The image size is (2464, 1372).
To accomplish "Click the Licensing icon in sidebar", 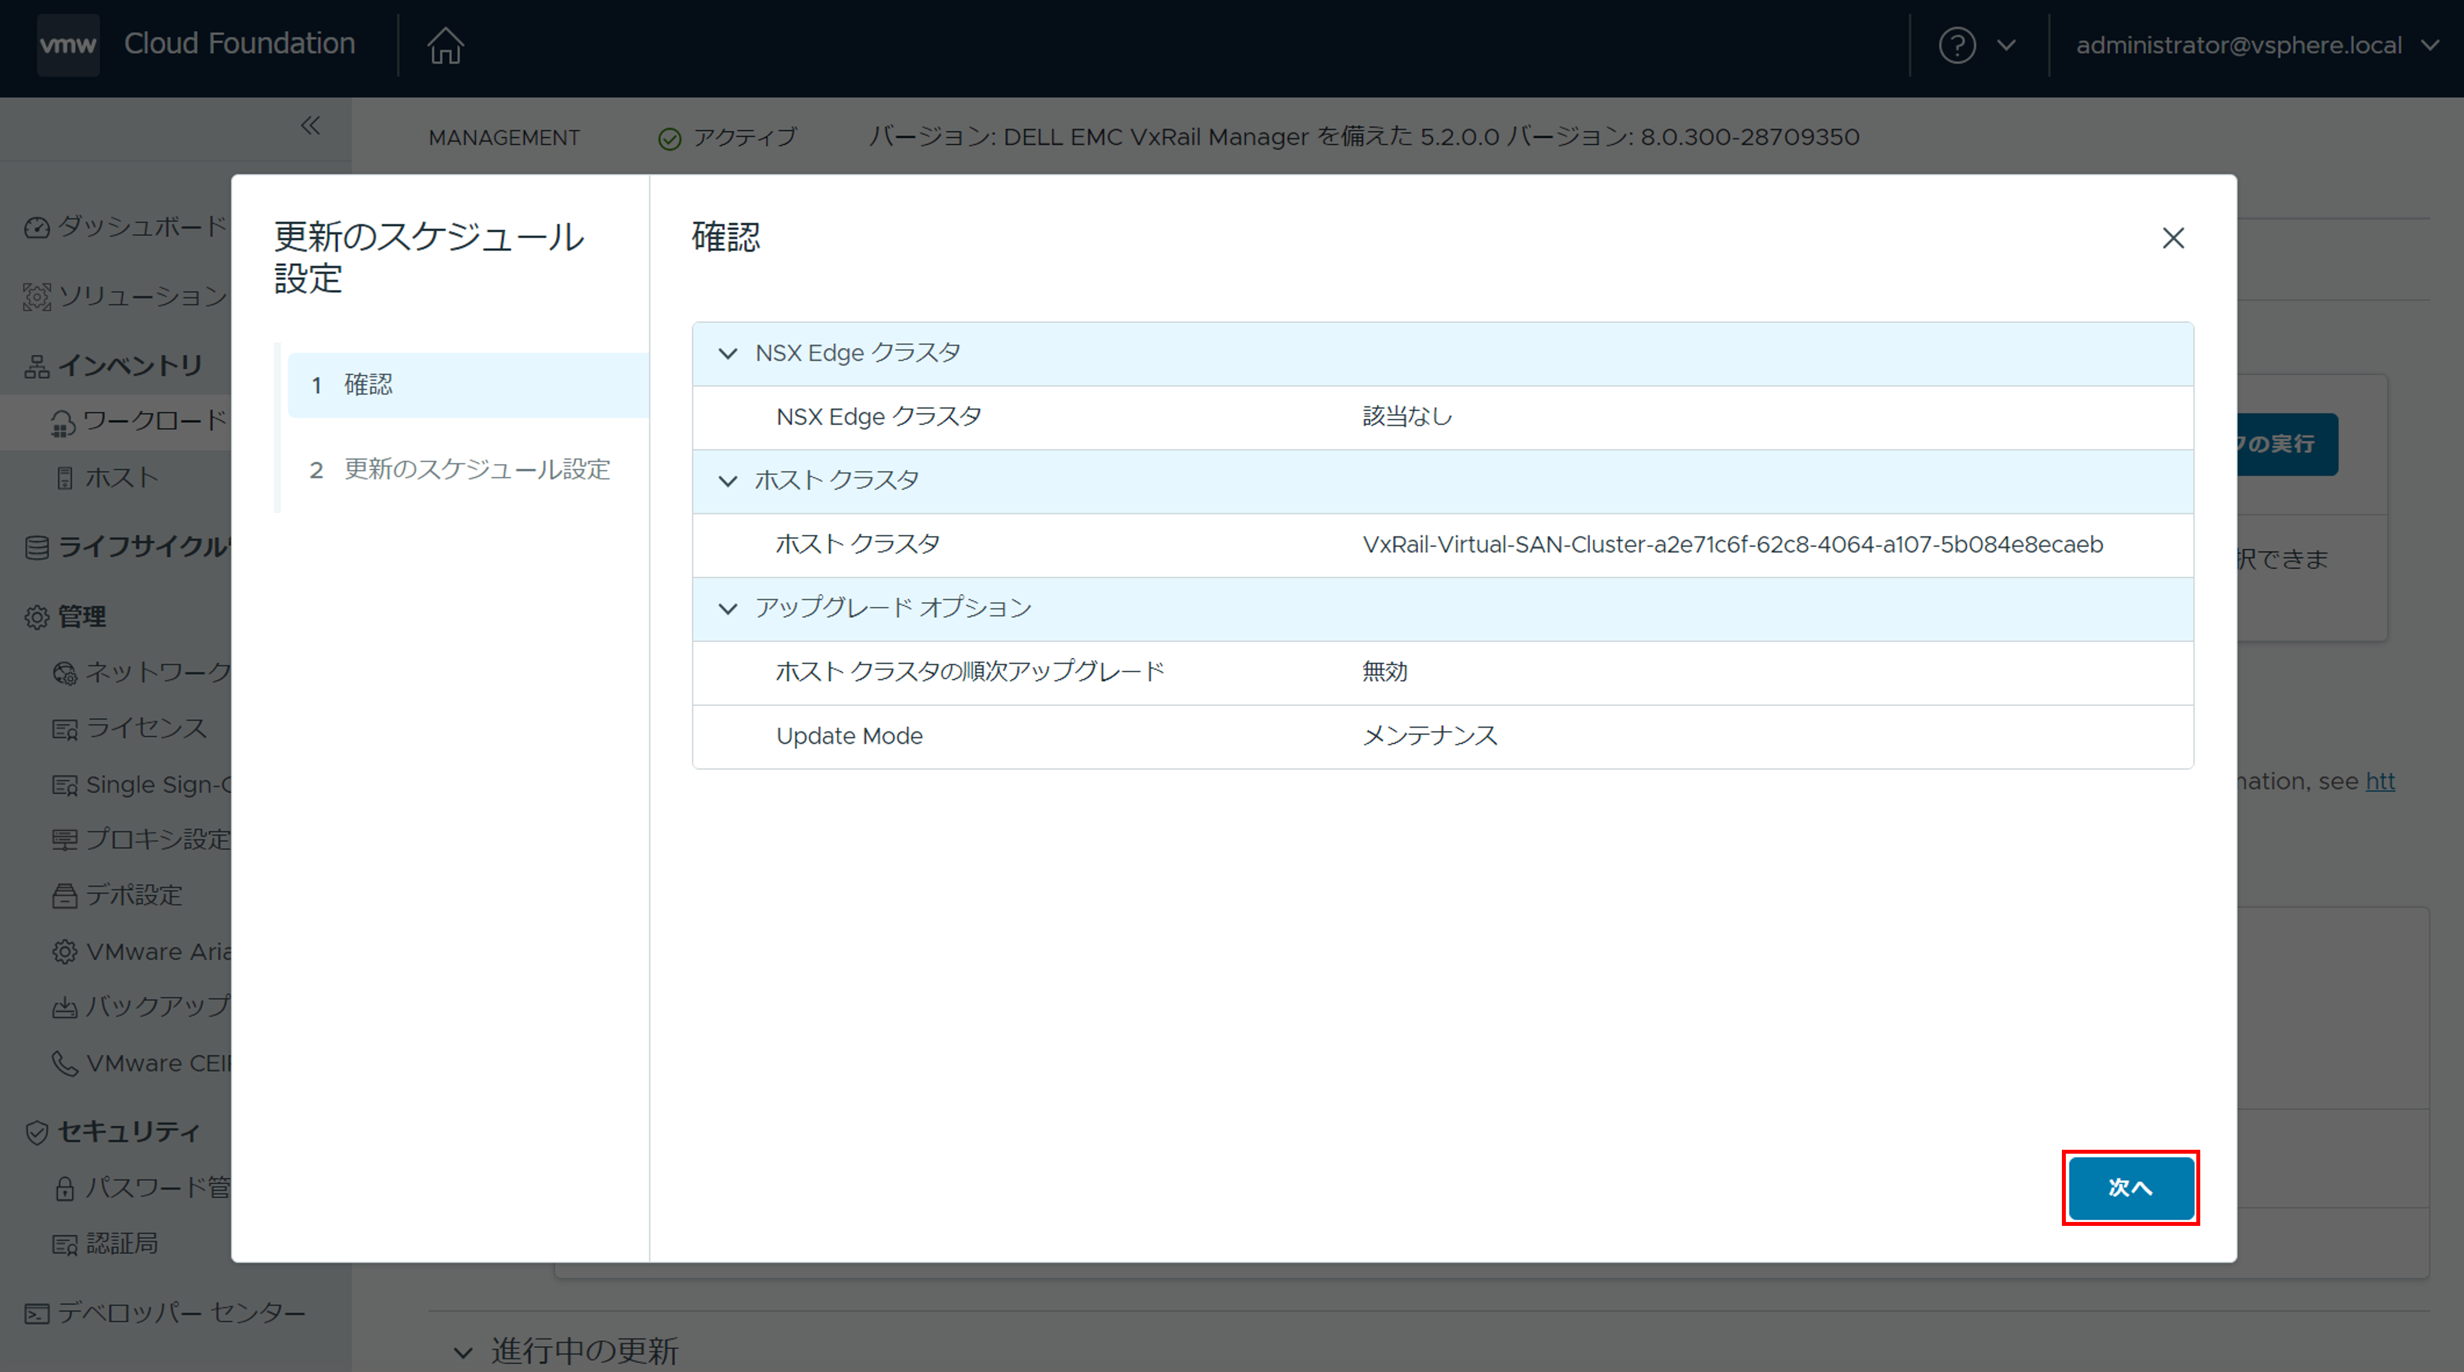I will [x=64, y=729].
